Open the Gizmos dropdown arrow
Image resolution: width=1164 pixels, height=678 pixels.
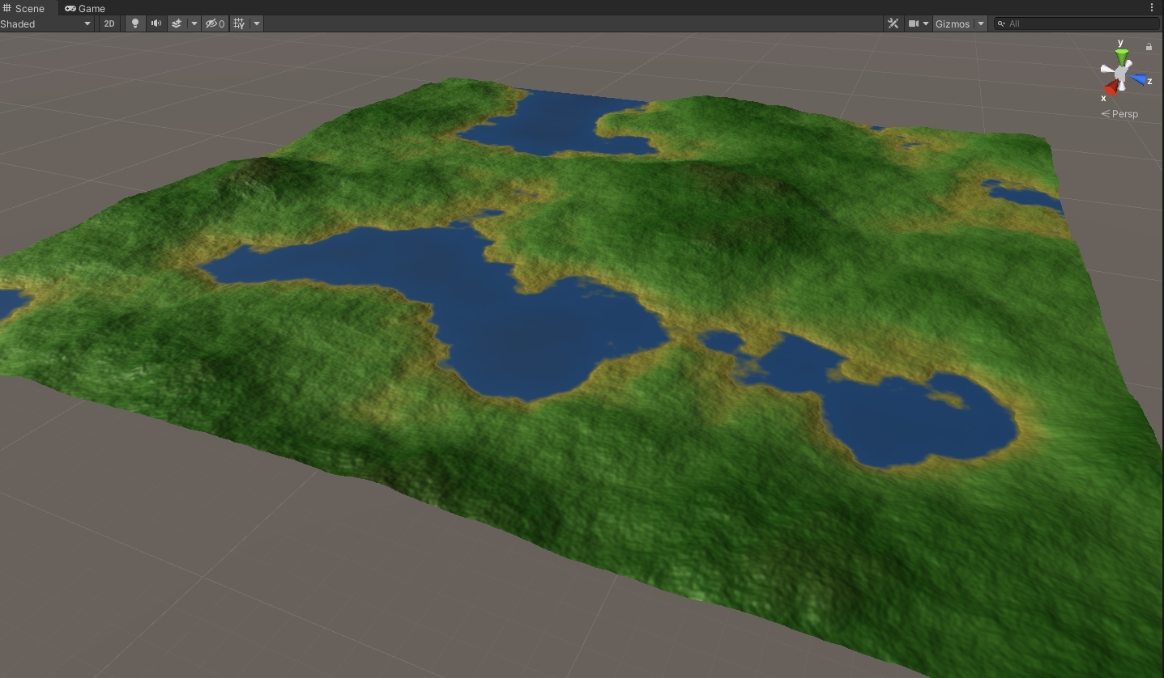pos(981,23)
